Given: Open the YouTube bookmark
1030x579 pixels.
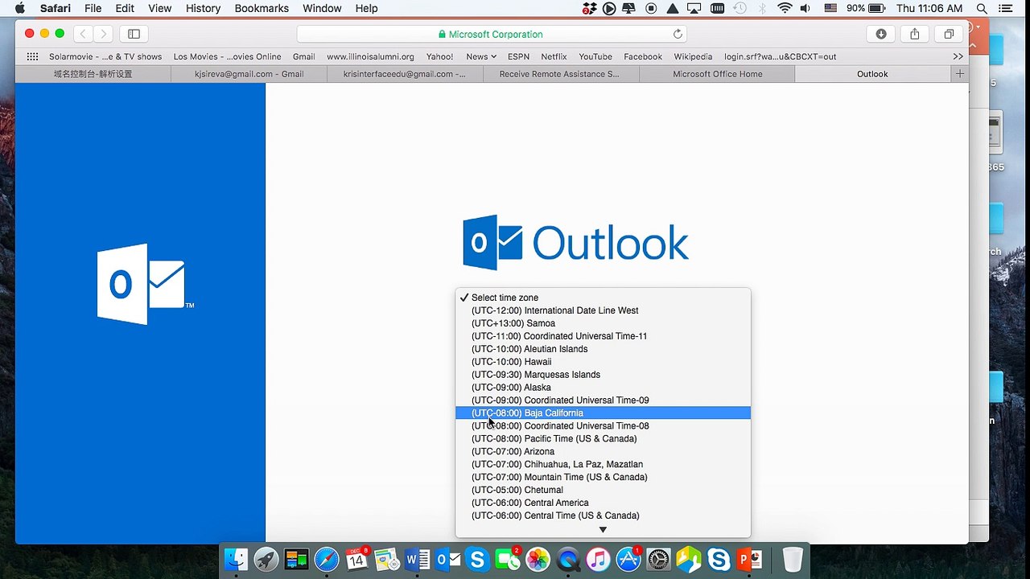Looking at the screenshot, I should [595, 56].
